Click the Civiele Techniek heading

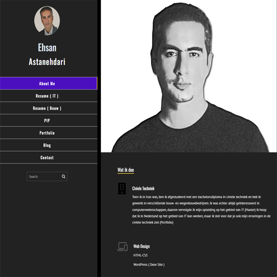pyautogui.click(x=143, y=188)
